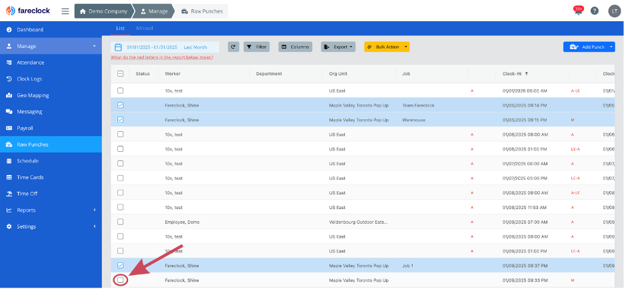Open the notifications bell
Screen dimensions: 624x289
pos(578,11)
